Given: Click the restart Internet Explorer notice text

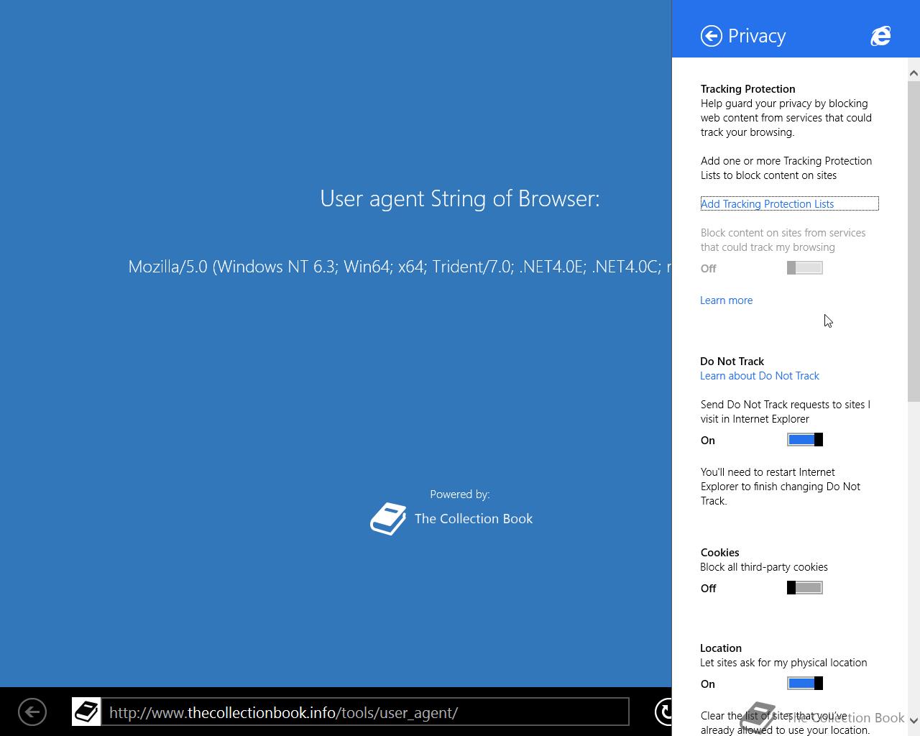Looking at the screenshot, I should (781, 487).
